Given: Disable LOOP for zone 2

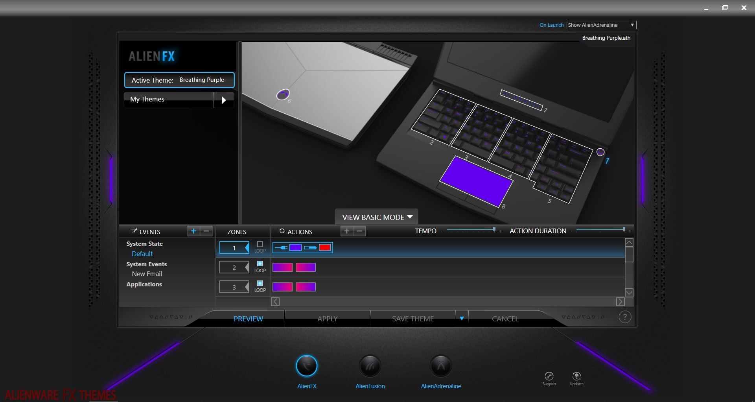Looking at the screenshot, I should (x=260, y=264).
